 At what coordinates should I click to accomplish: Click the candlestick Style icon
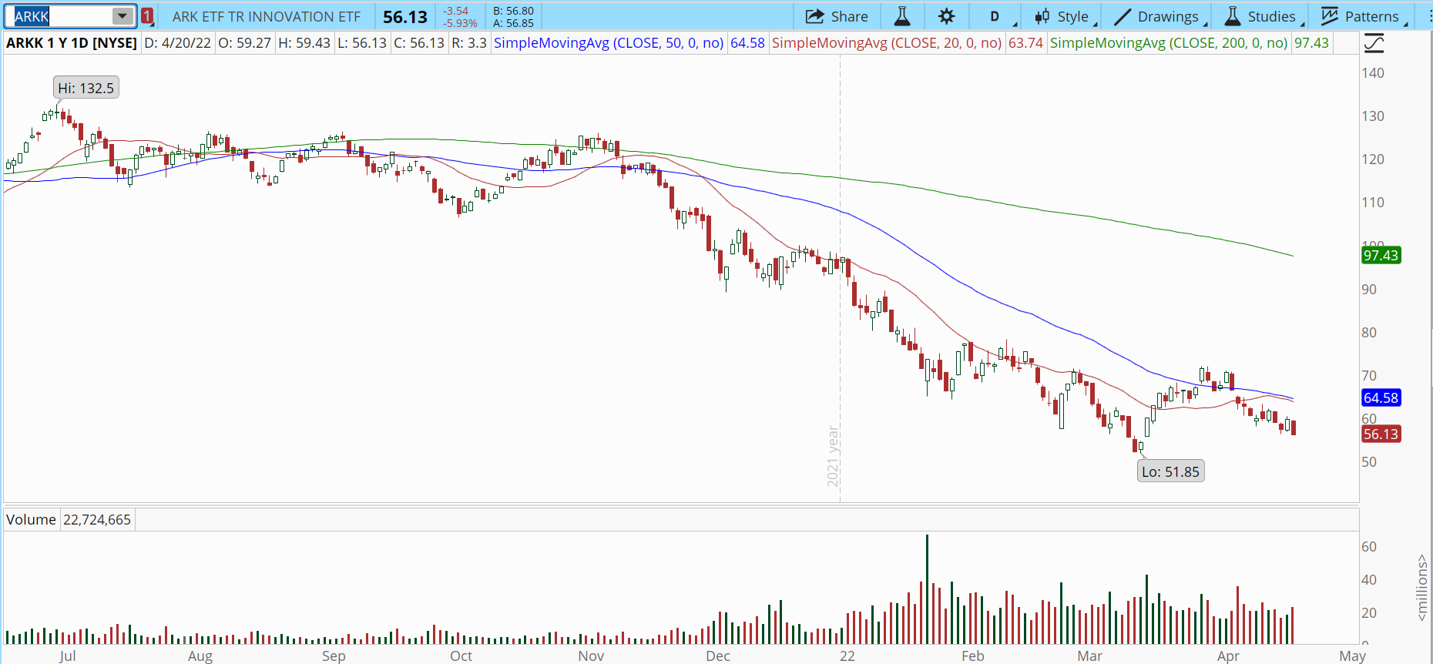1042,16
